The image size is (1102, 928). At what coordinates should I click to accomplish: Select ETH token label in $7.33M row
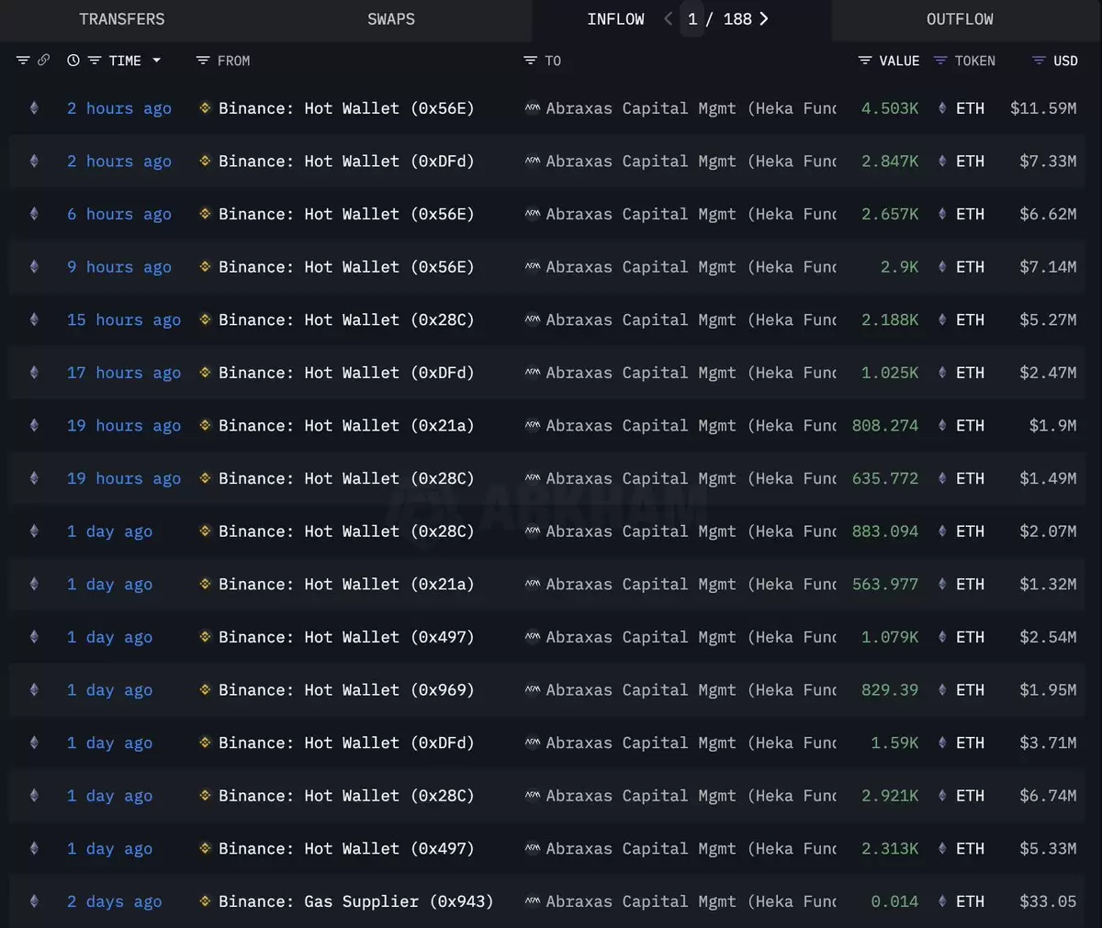(x=970, y=161)
